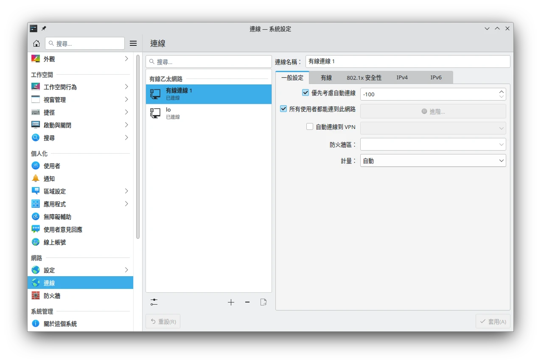Image resolution: width=541 pixels, height=364 pixels.
Task: Enable the 自動連線到 VPN checkbox
Action: click(x=310, y=126)
